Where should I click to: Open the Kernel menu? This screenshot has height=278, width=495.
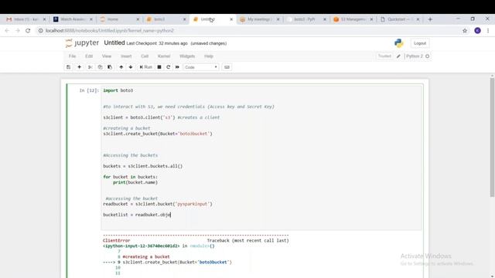click(x=164, y=56)
